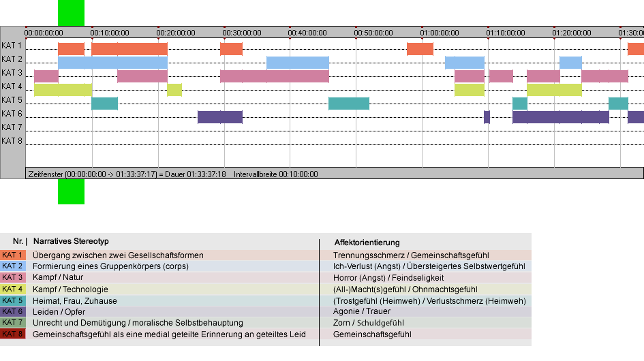Click 'Formierung eines Gruppenkörpers (corps)' text

[111, 266]
